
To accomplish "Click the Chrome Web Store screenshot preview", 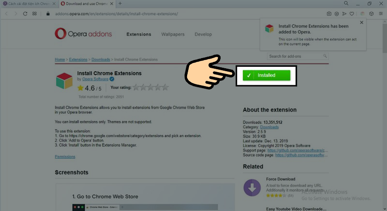I will [x=145, y=197].
